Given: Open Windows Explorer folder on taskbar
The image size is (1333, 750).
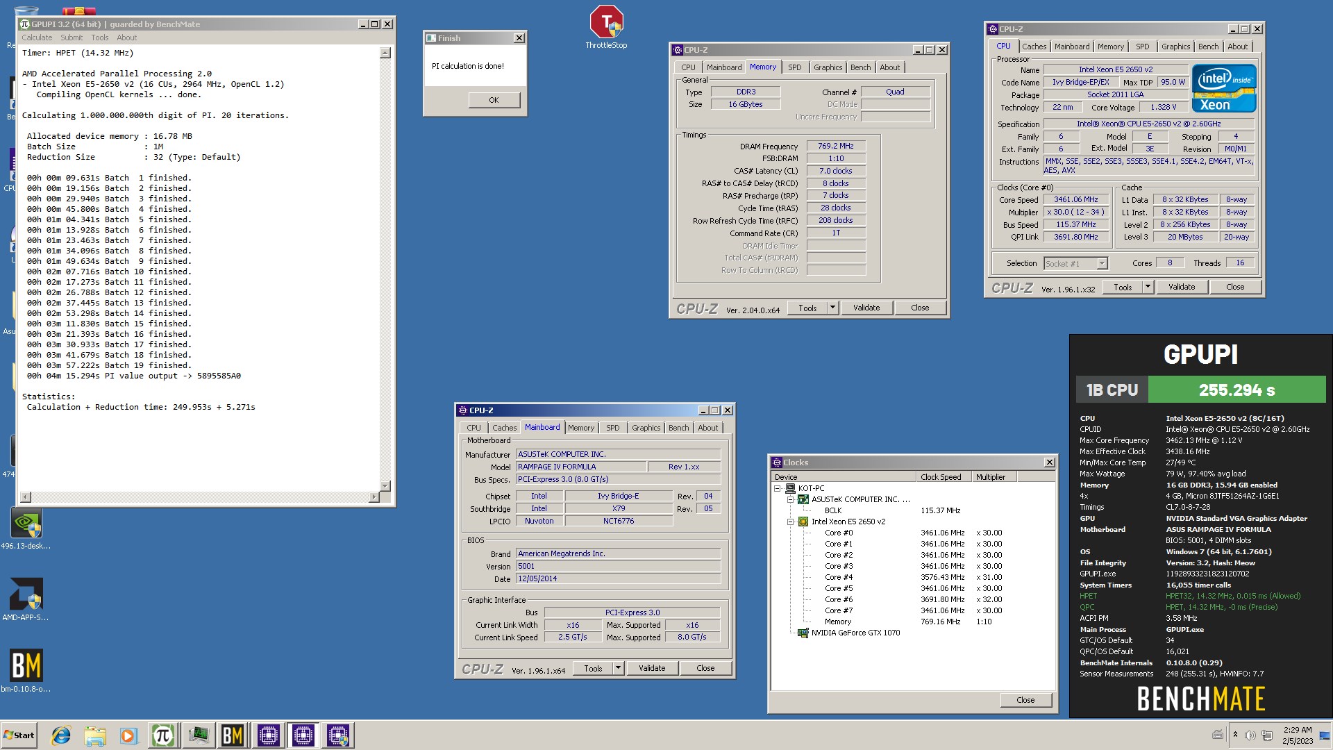Looking at the screenshot, I should tap(95, 735).
